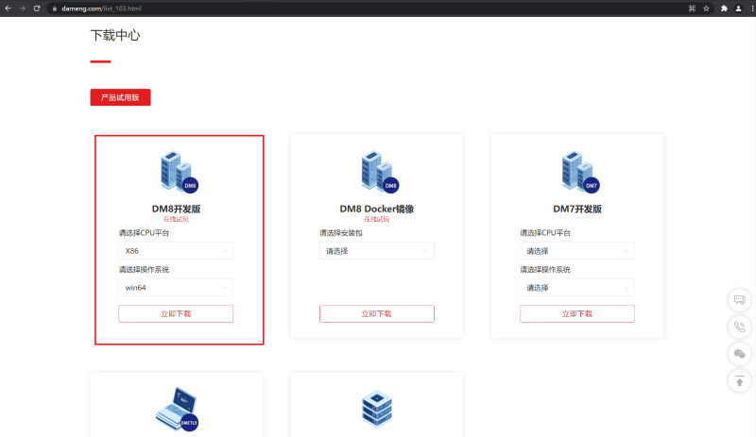Open DM7开发版 操作系统 dropdown
Viewport: 756px width, 437px height.
tap(577, 287)
